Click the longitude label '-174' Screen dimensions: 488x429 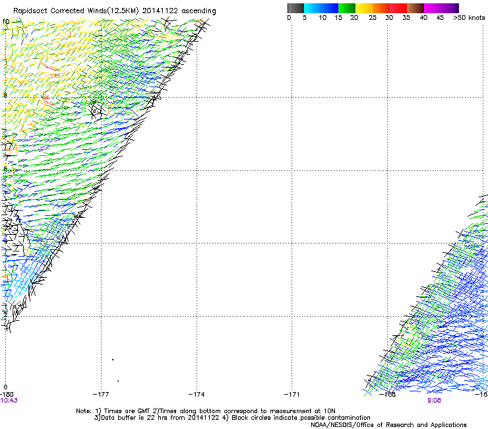point(197,395)
